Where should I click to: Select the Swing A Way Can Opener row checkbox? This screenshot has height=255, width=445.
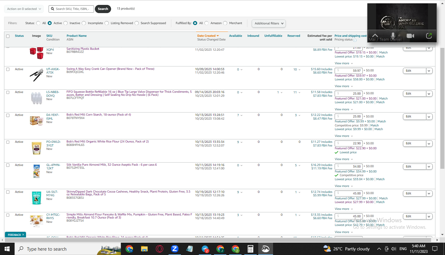[8, 69]
